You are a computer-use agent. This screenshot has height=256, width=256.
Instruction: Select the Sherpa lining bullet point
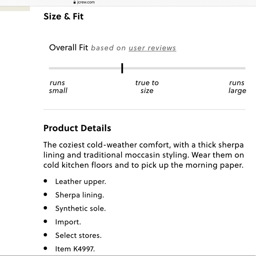79,195
